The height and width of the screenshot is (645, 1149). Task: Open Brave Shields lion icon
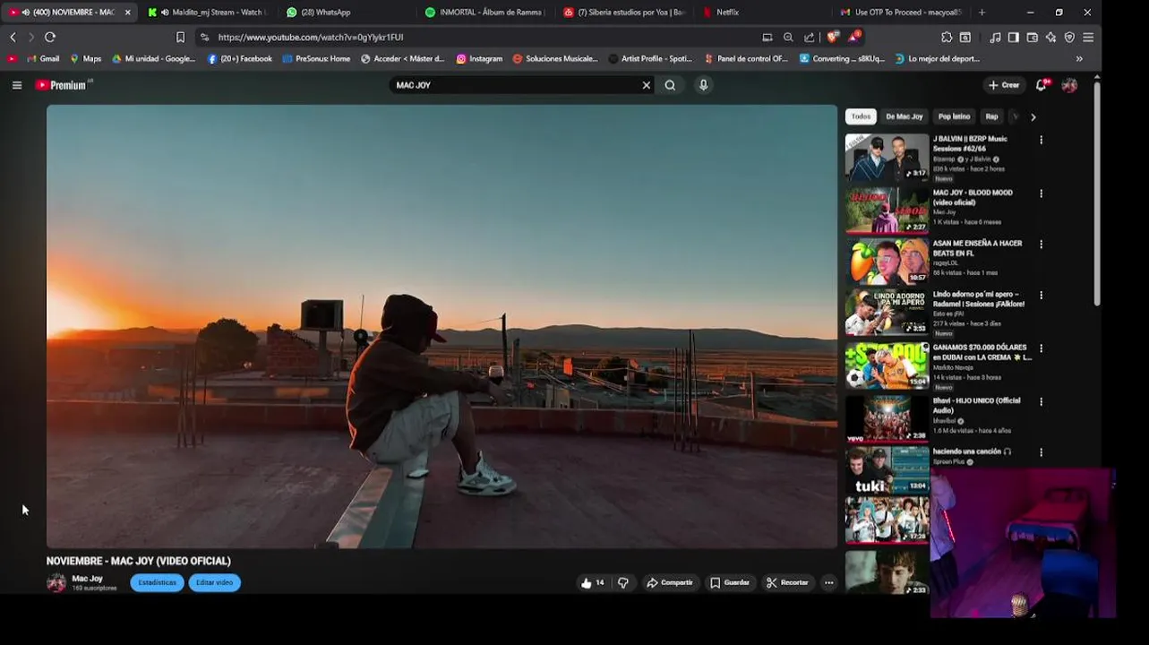[833, 37]
